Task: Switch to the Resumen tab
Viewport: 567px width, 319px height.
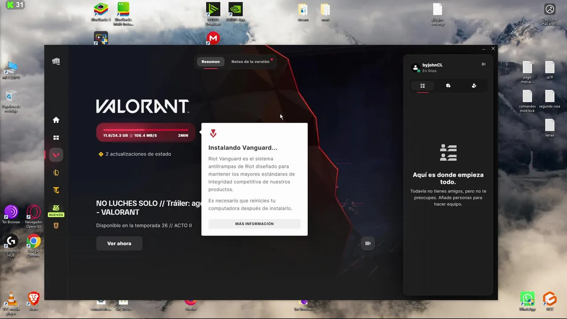Action: (x=210, y=62)
